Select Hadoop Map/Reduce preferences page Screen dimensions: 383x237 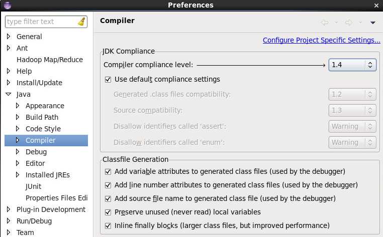(x=50, y=60)
